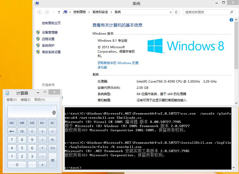The height and width of the screenshot is (174, 239).
Task: Expand the arrow after 控制面板 breadcrumb
Action: click(89, 12)
